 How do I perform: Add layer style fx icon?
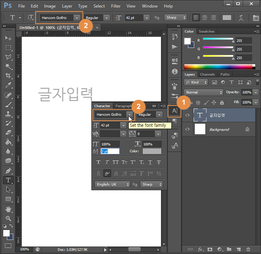pyautogui.click(x=200, y=249)
